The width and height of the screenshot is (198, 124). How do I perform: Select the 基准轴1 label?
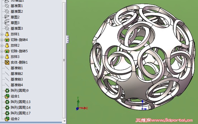(17, 68)
